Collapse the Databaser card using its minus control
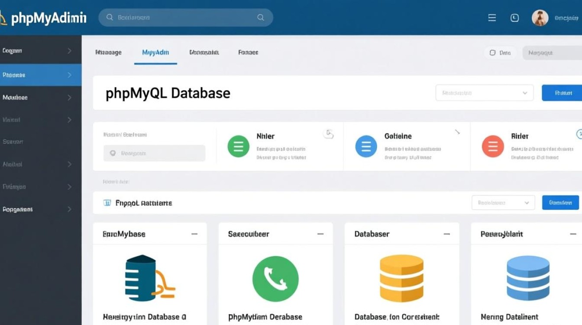This screenshot has width=582, height=325. (x=446, y=234)
